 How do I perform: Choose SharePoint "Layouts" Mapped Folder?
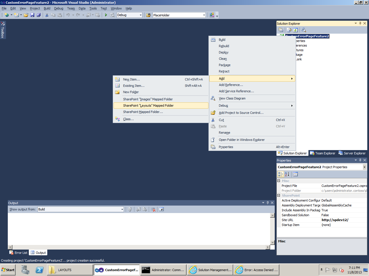[x=161, y=106]
